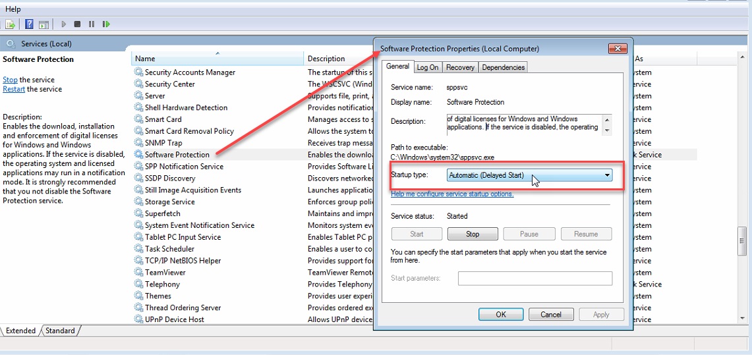Click the OK button
The height and width of the screenshot is (355, 752).
(501, 315)
